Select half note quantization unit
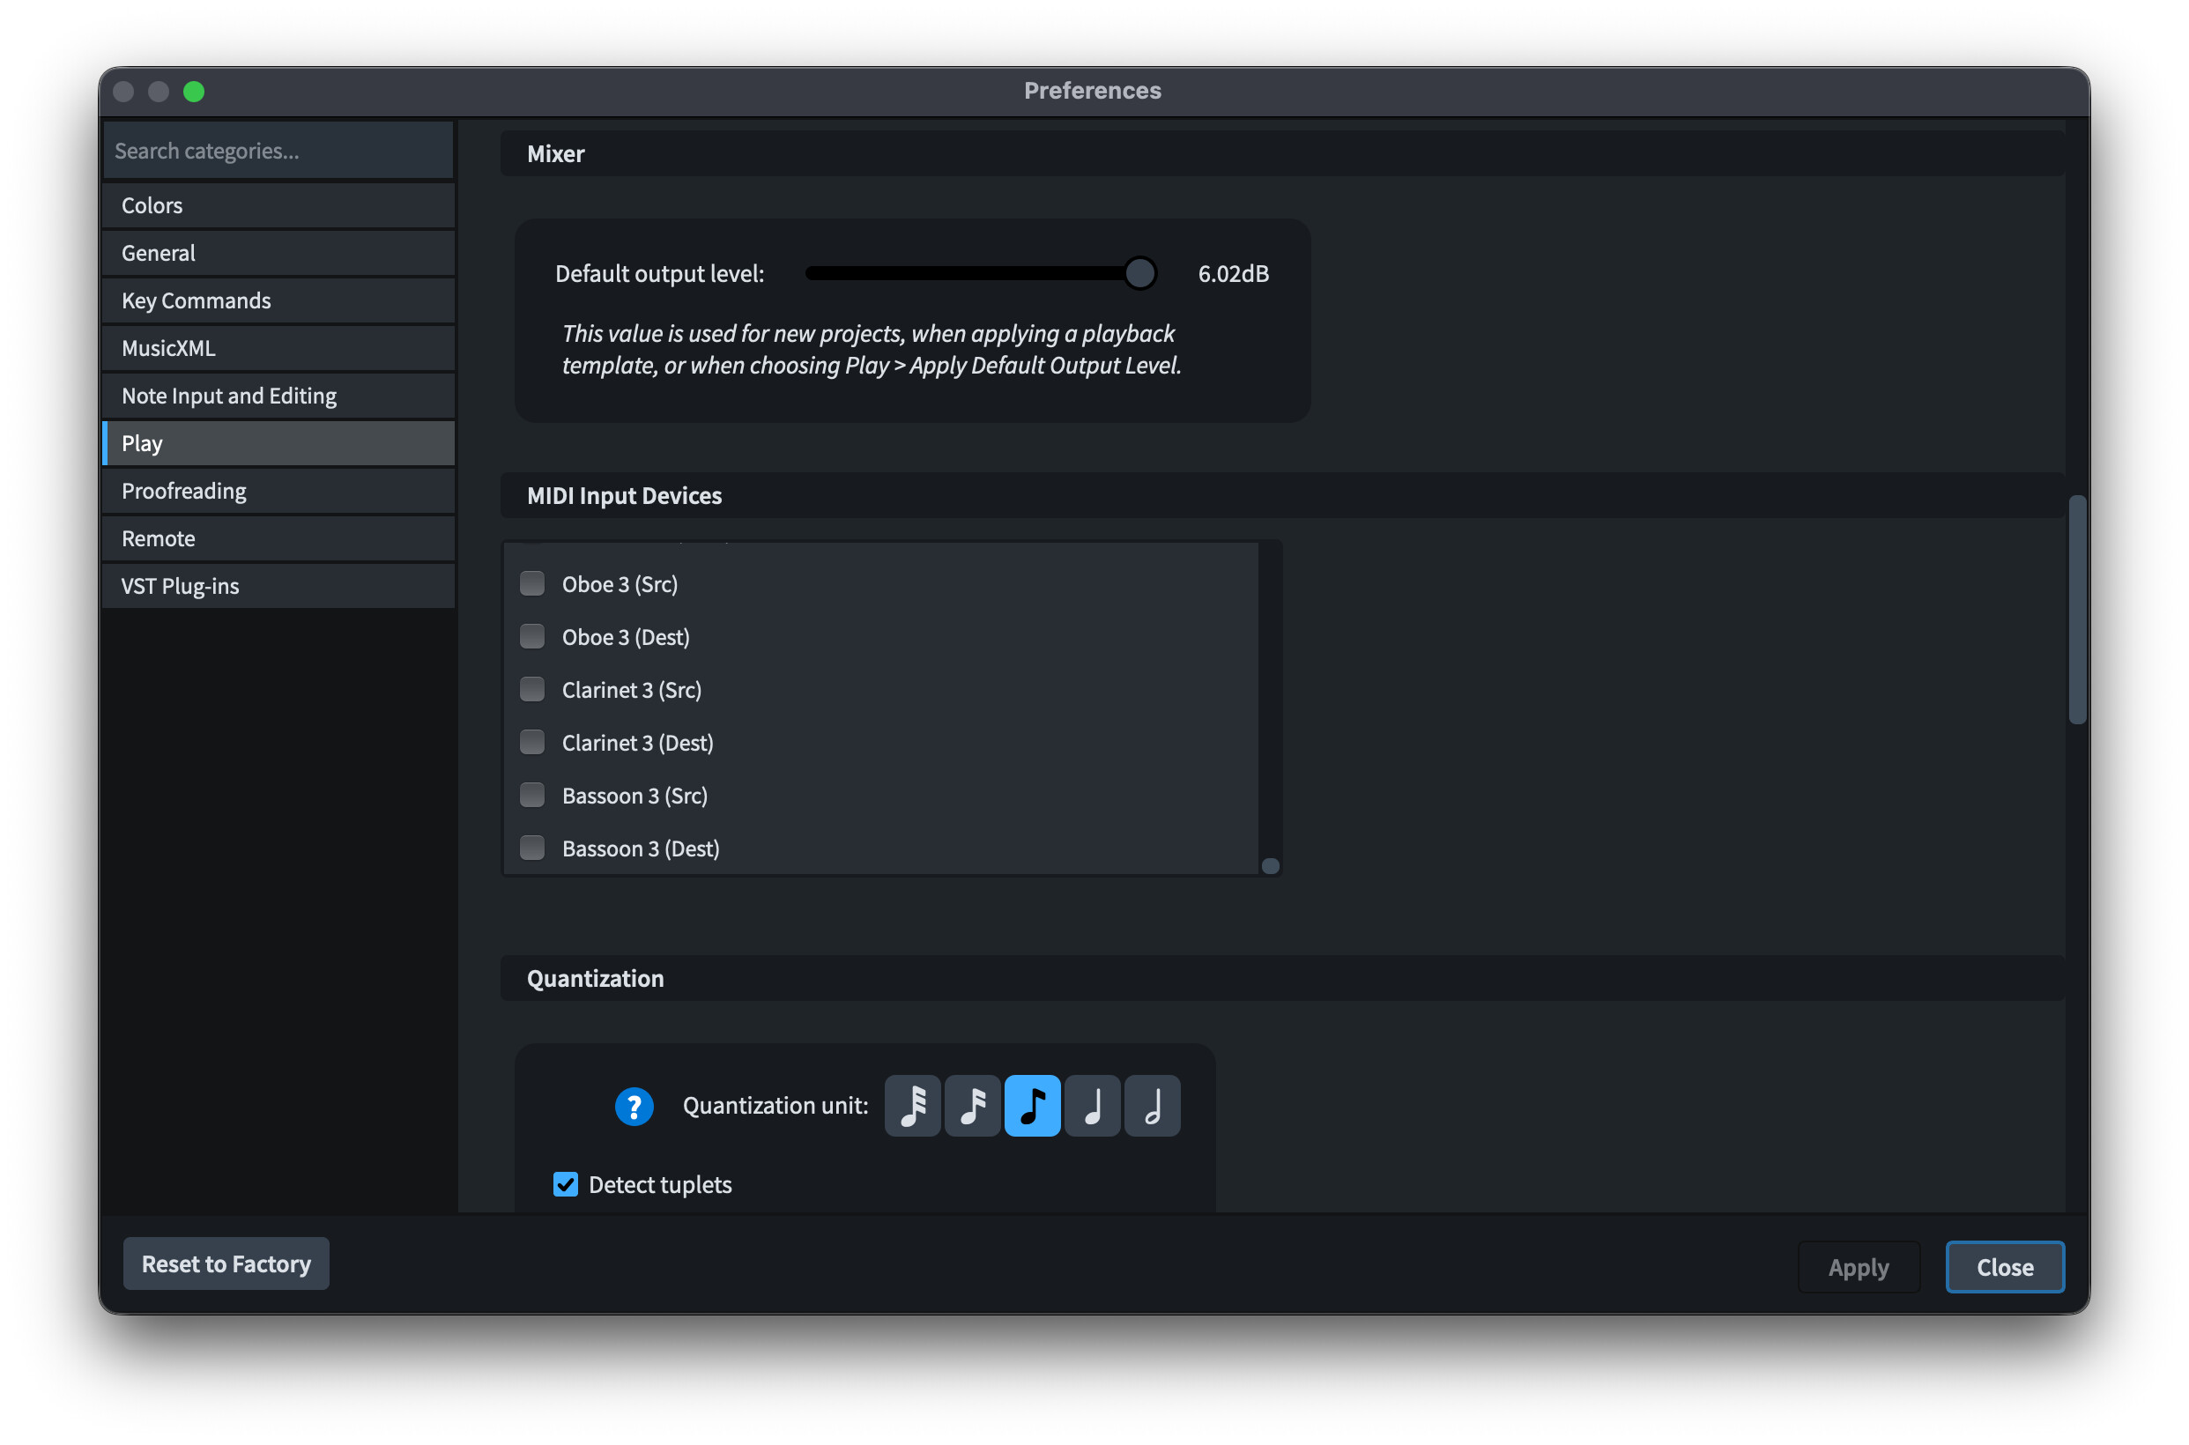This screenshot has height=1445, width=2189. click(1152, 1105)
